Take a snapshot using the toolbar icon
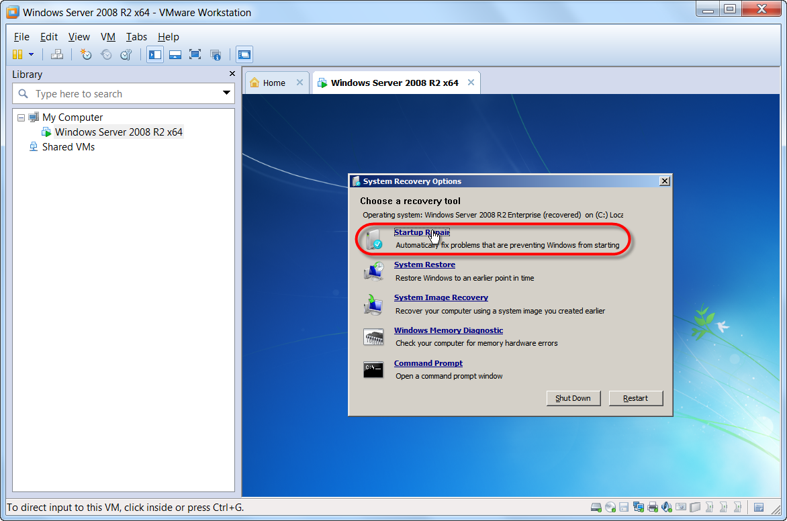 click(86, 54)
